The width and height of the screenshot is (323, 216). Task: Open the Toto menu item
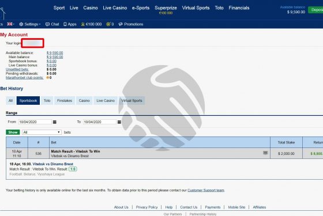219,8
